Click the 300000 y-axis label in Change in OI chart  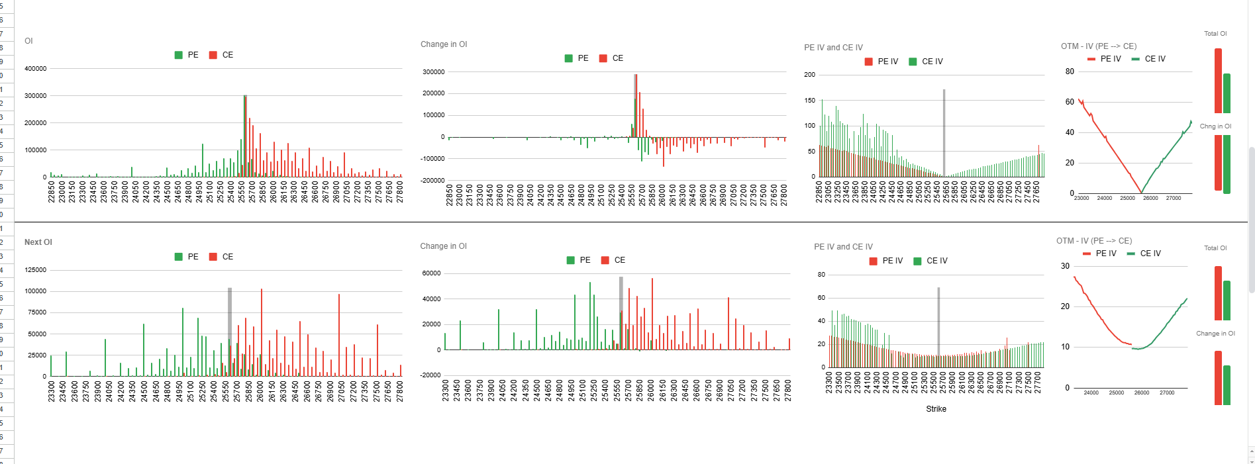[x=434, y=72]
